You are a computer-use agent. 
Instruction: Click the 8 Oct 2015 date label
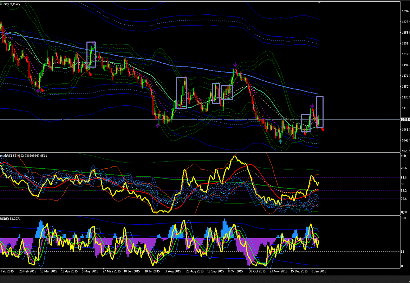(x=235, y=271)
